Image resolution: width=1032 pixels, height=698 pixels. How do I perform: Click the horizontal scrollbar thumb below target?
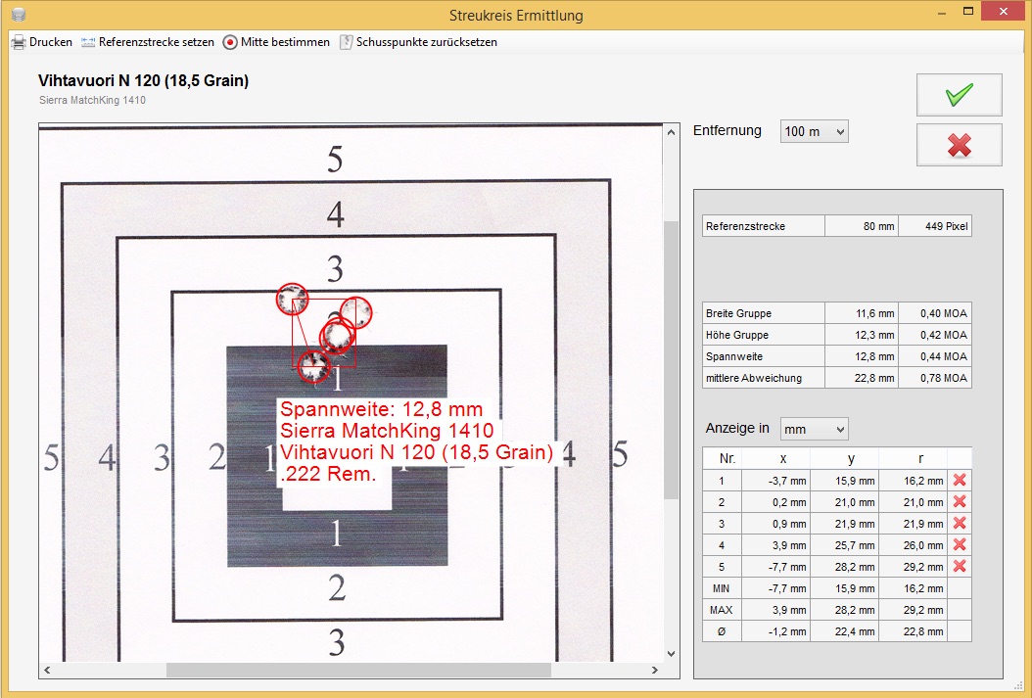(358, 671)
